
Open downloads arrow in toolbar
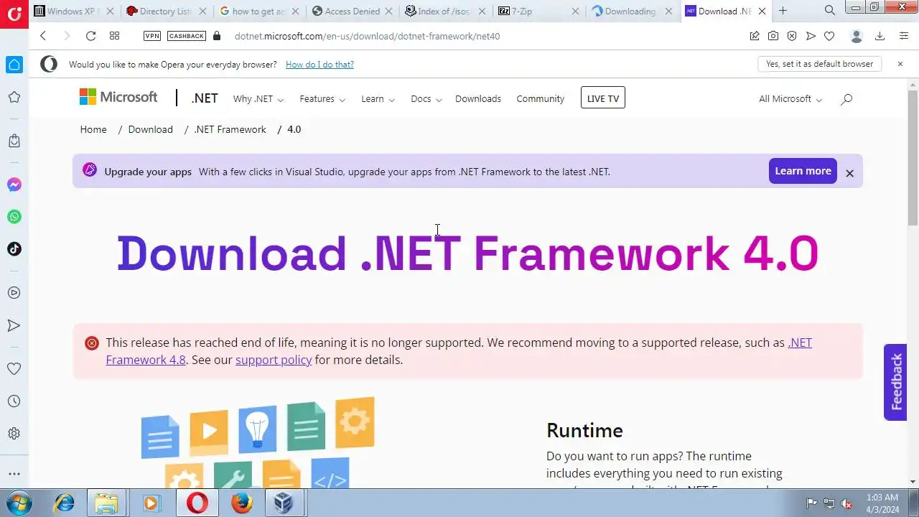tap(880, 36)
